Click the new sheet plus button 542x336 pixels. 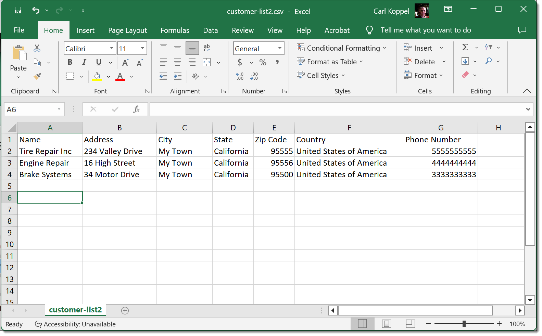[125, 311]
